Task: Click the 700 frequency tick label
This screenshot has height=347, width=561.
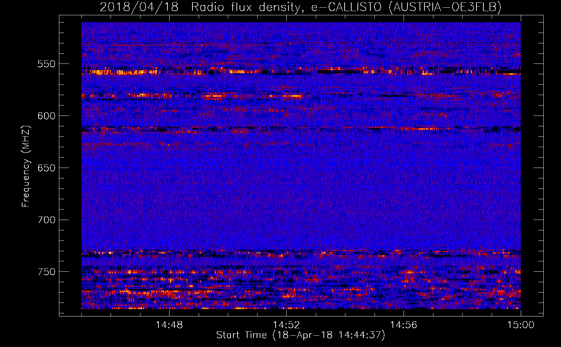Action: coord(46,220)
